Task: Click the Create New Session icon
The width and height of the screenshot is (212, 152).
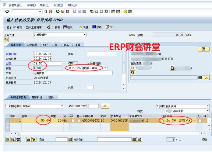Action: 113,12
